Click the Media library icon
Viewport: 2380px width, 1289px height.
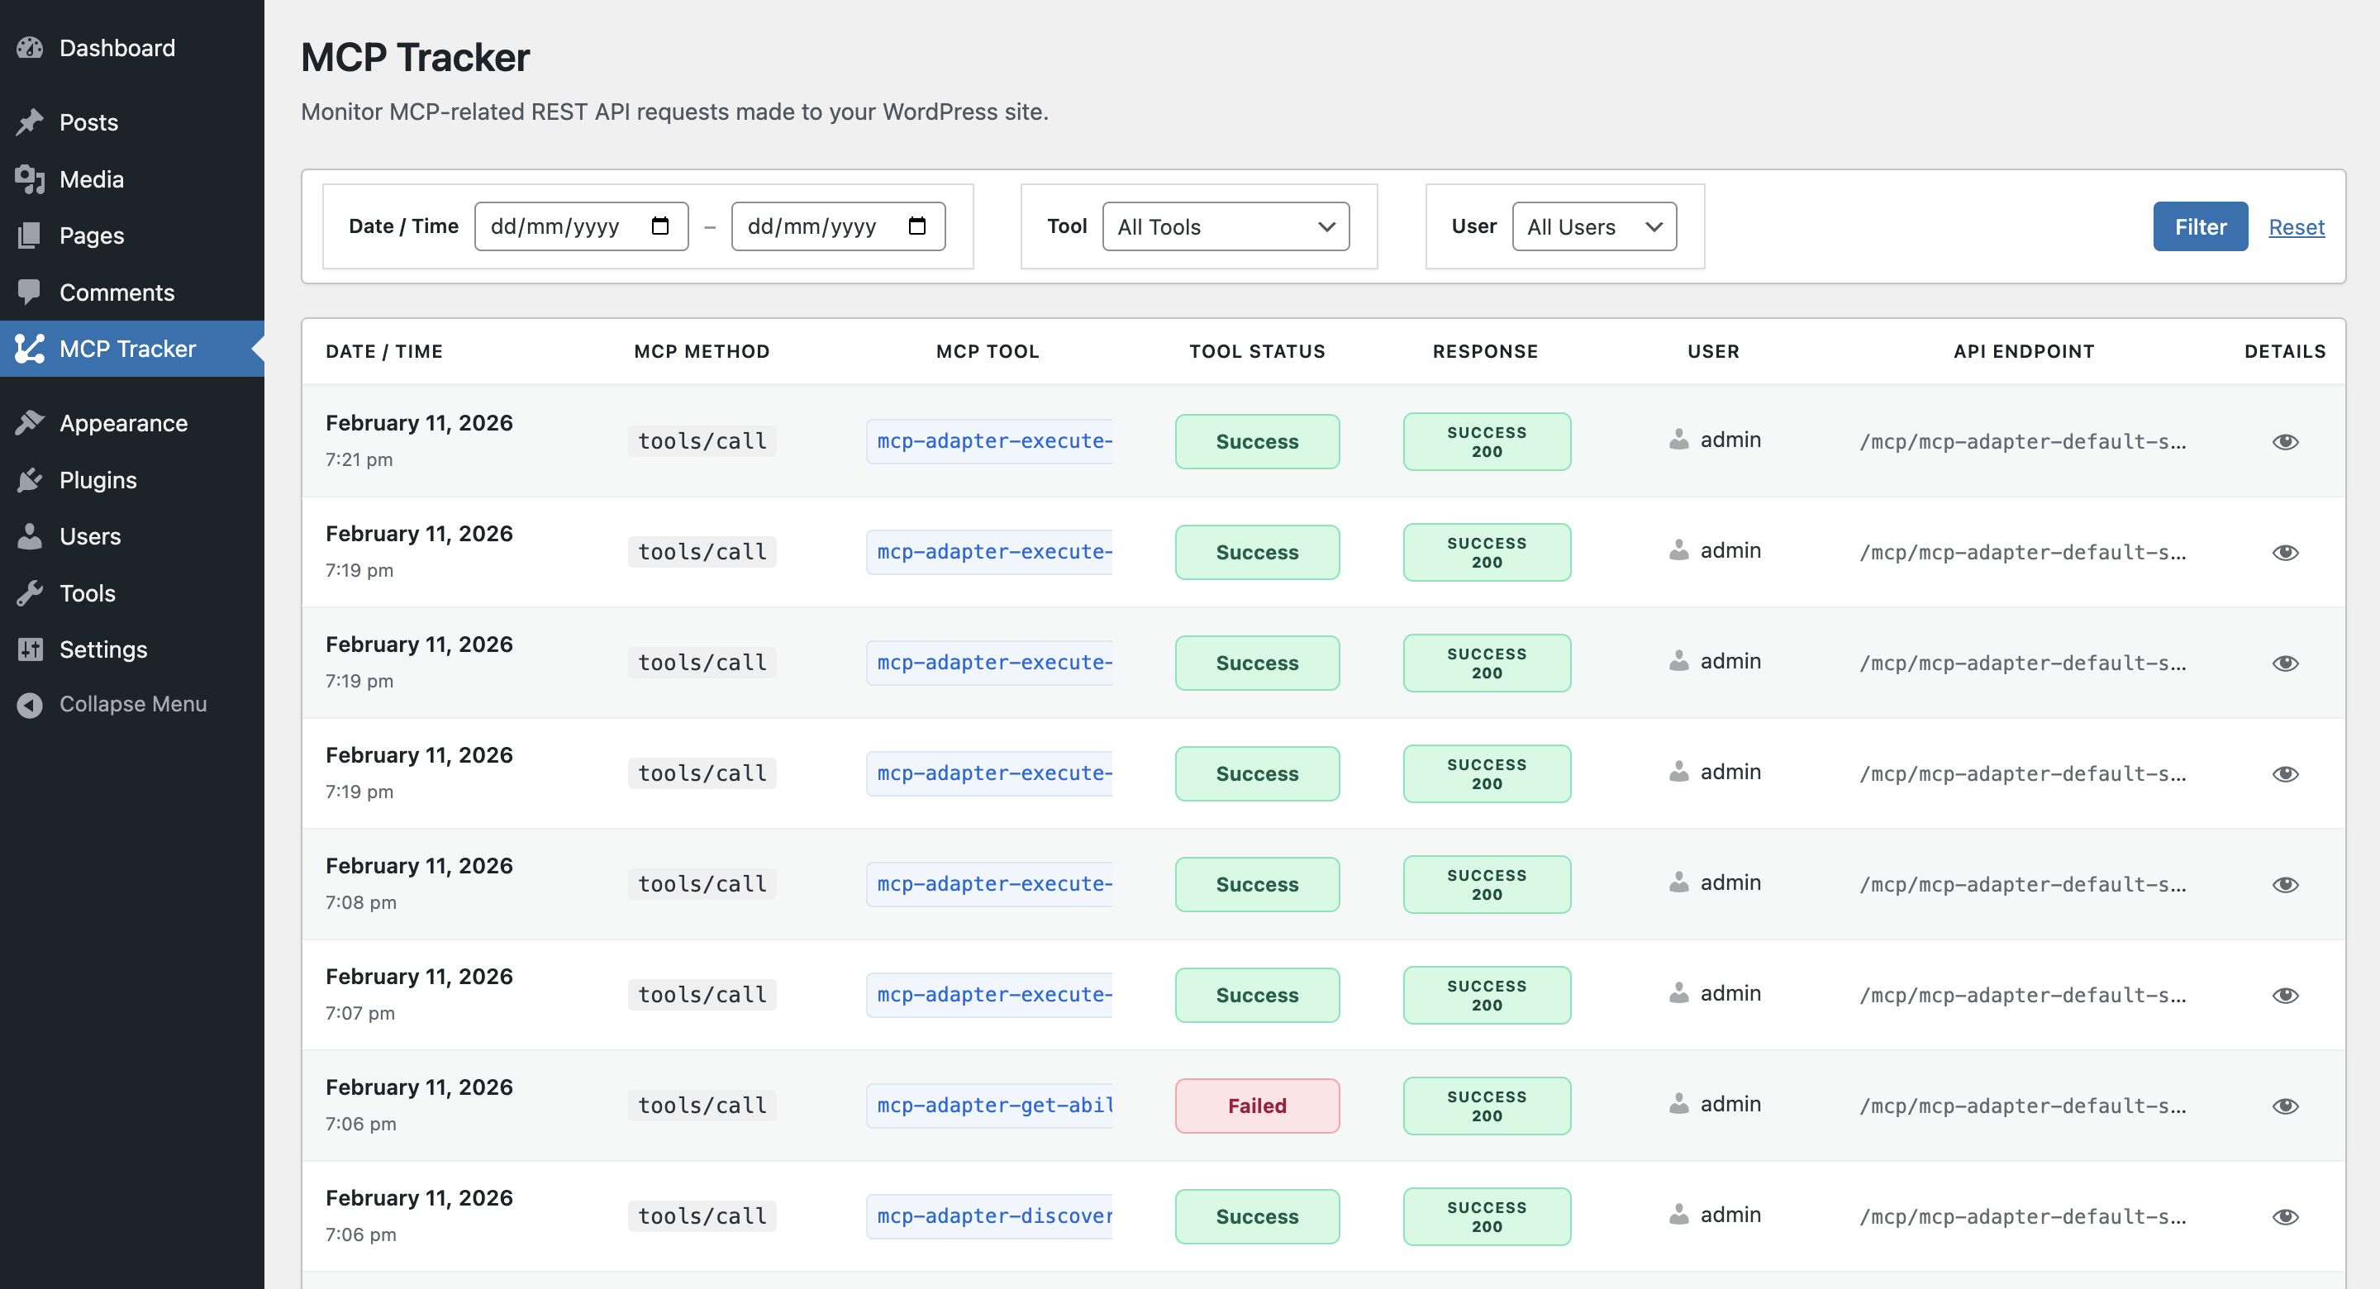click(x=30, y=179)
